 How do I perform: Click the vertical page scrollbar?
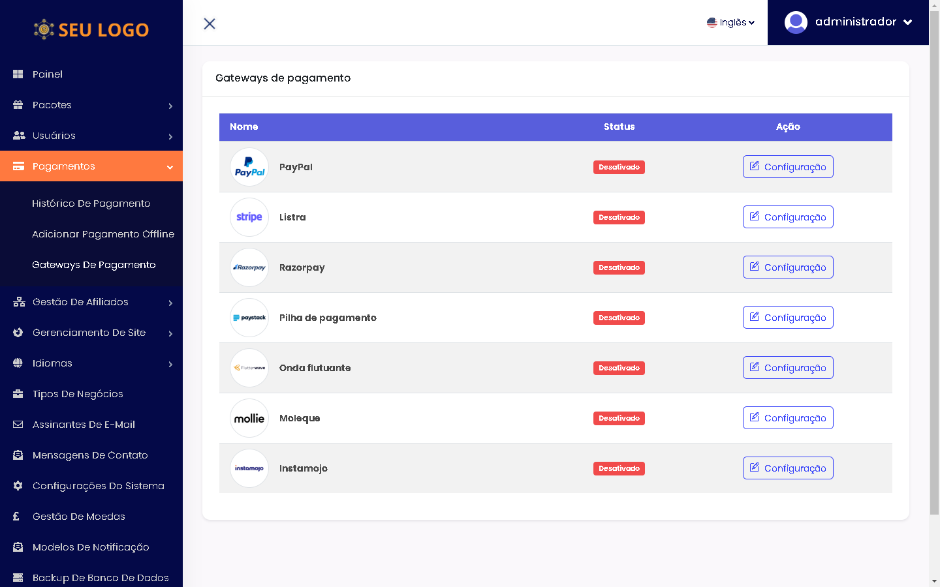pyautogui.click(x=934, y=261)
